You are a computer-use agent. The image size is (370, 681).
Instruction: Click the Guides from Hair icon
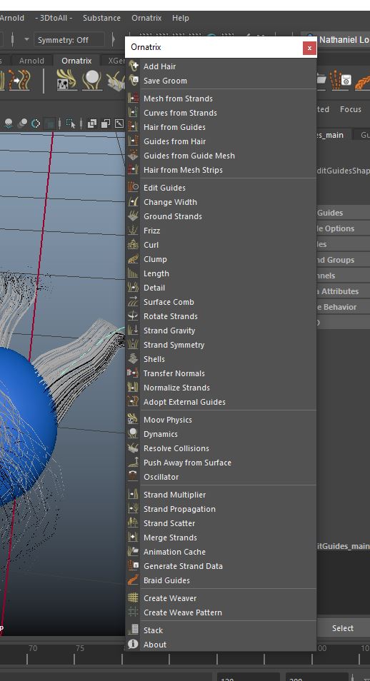133,141
